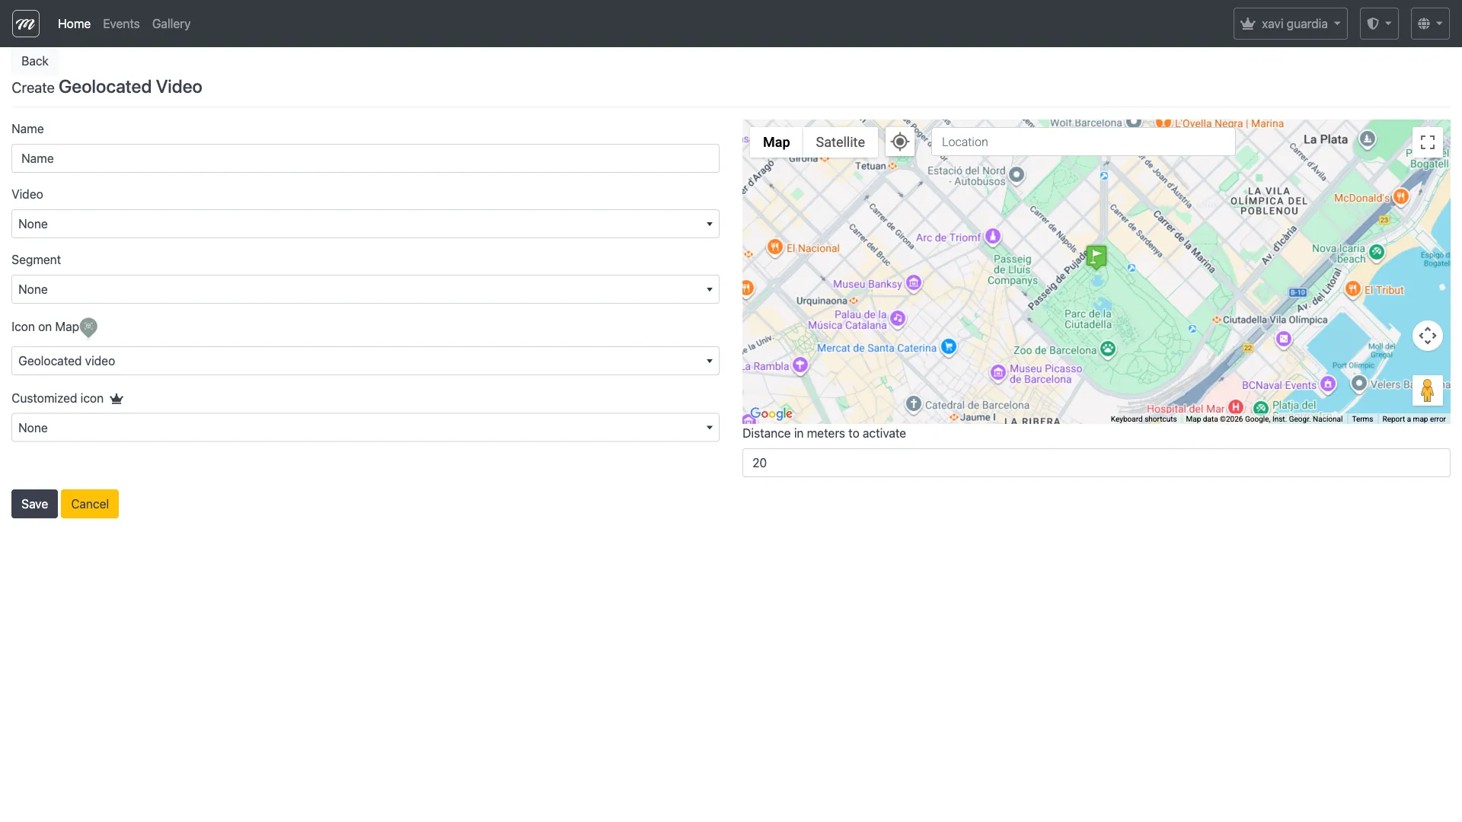
Task: Click the Street View pegman icon
Action: [1427, 390]
